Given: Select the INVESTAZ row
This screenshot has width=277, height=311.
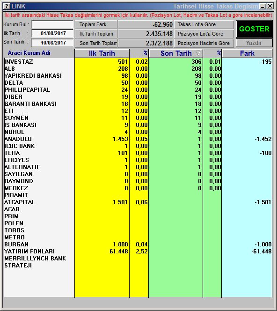Looking at the screenshot, I should pyautogui.click(x=138, y=62).
